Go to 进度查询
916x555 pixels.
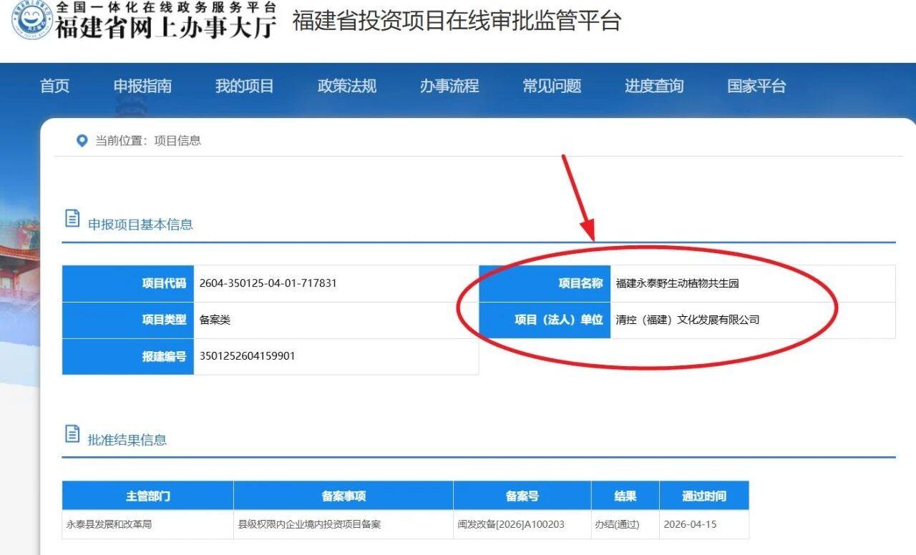pyautogui.click(x=653, y=86)
